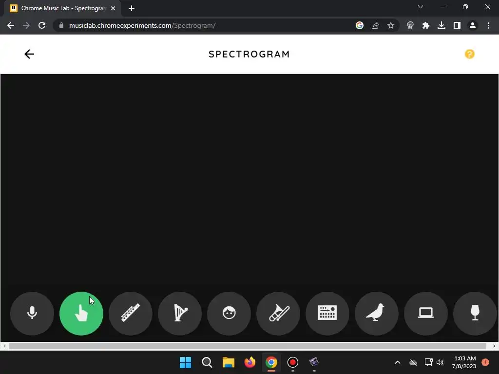Click the black spectrogram canvas
The height and width of the screenshot is (374, 499).
click(249, 181)
